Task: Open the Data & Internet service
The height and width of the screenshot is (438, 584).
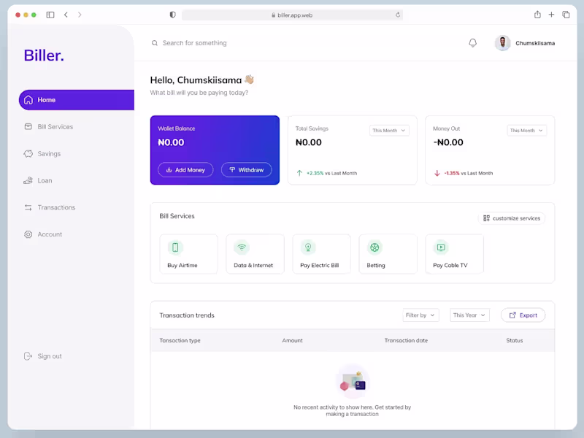Action: click(242, 248)
